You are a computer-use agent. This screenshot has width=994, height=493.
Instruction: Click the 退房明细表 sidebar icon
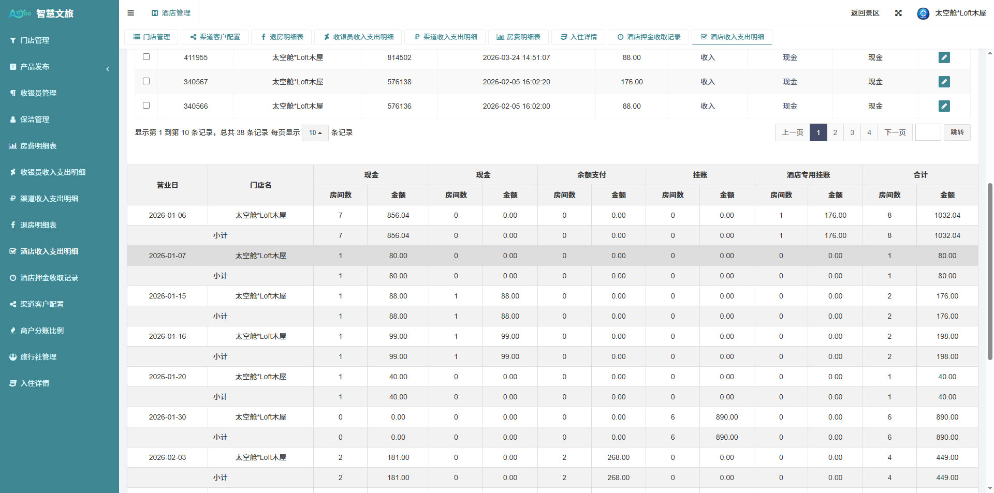coord(13,225)
